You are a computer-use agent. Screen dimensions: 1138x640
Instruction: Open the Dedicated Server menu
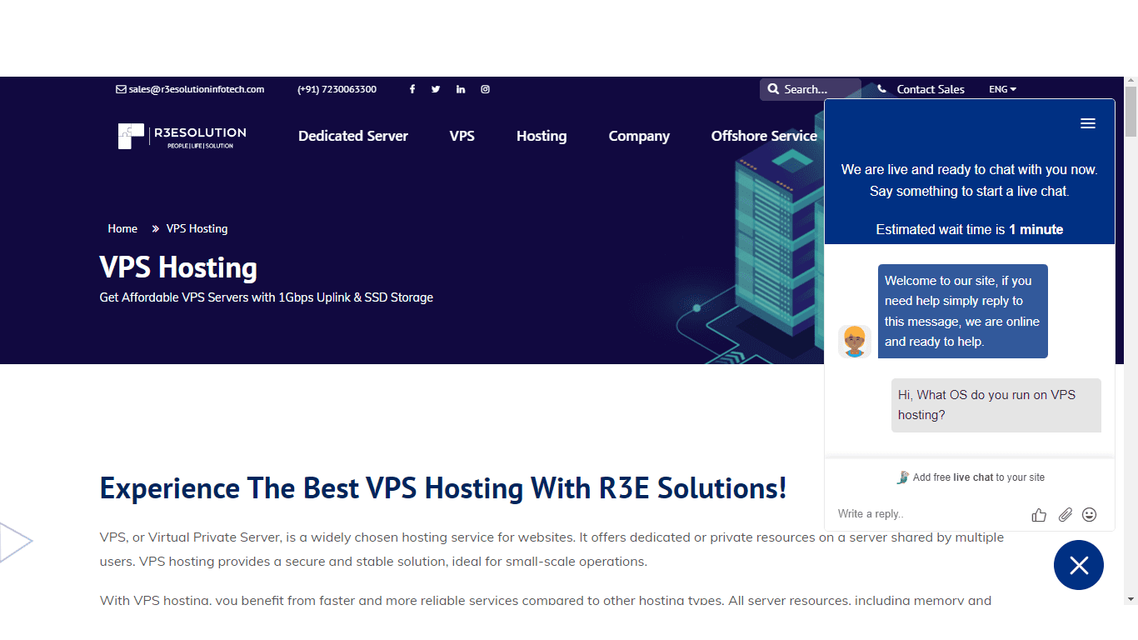click(x=353, y=136)
